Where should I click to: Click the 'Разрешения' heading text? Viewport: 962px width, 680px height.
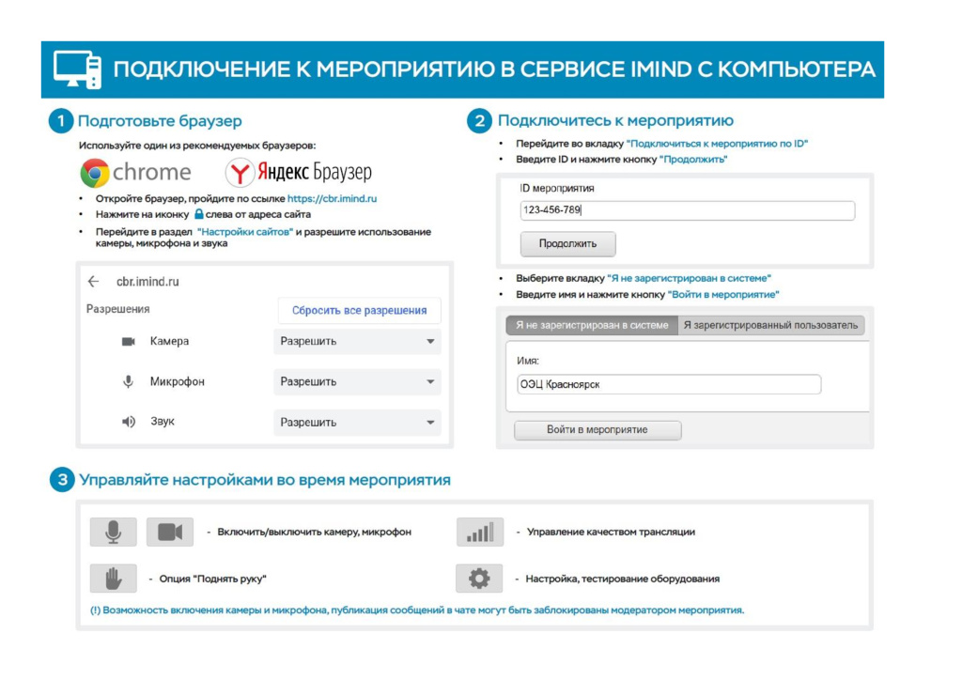click(117, 309)
